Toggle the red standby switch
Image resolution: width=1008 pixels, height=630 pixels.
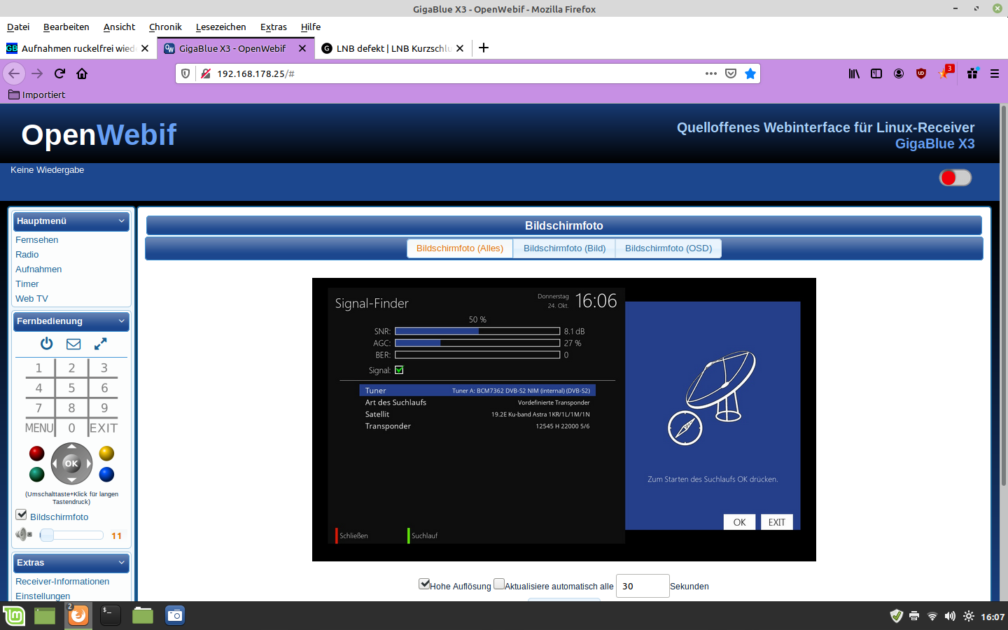pos(955,178)
